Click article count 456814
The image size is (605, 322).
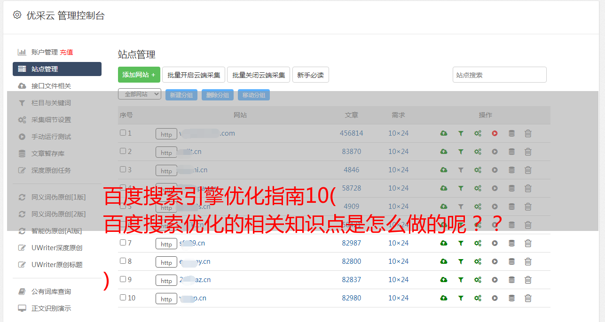coord(352,133)
